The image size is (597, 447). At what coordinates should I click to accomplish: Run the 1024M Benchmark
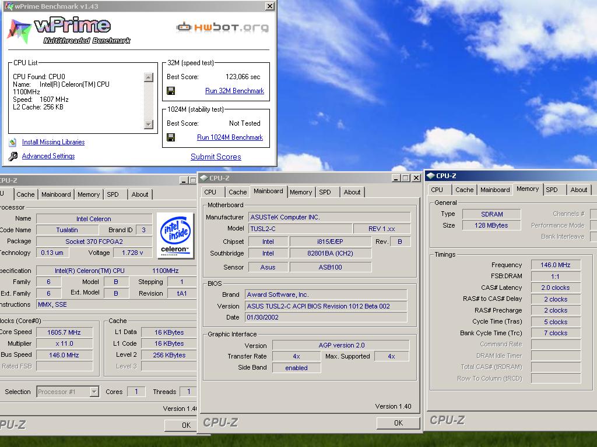click(x=230, y=137)
